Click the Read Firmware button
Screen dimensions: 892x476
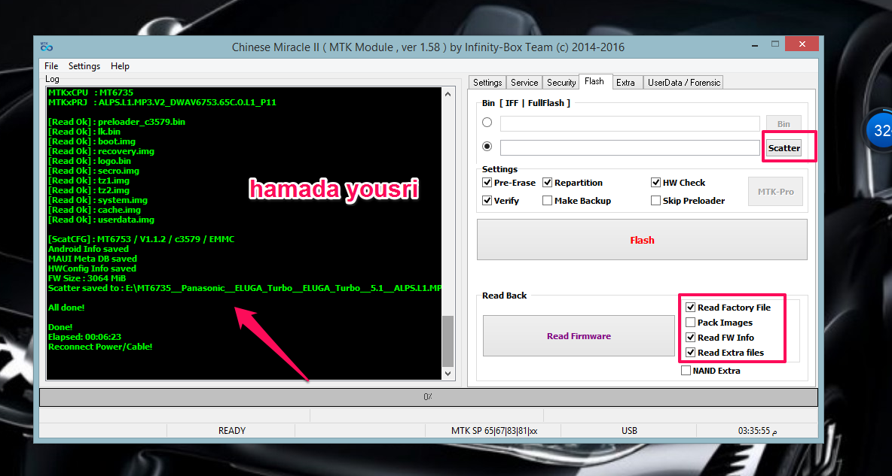[x=579, y=335]
